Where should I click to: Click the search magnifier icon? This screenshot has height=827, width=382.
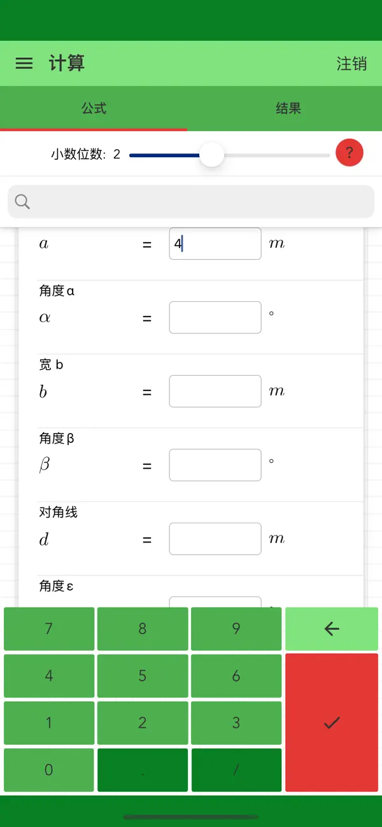pyautogui.click(x=22, y=201)
